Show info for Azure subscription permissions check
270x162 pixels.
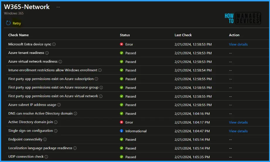(96, 79)
